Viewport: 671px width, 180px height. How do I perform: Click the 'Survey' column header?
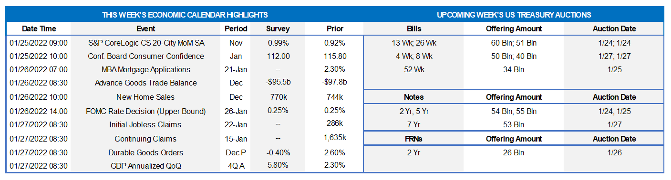tap(278, 28)
